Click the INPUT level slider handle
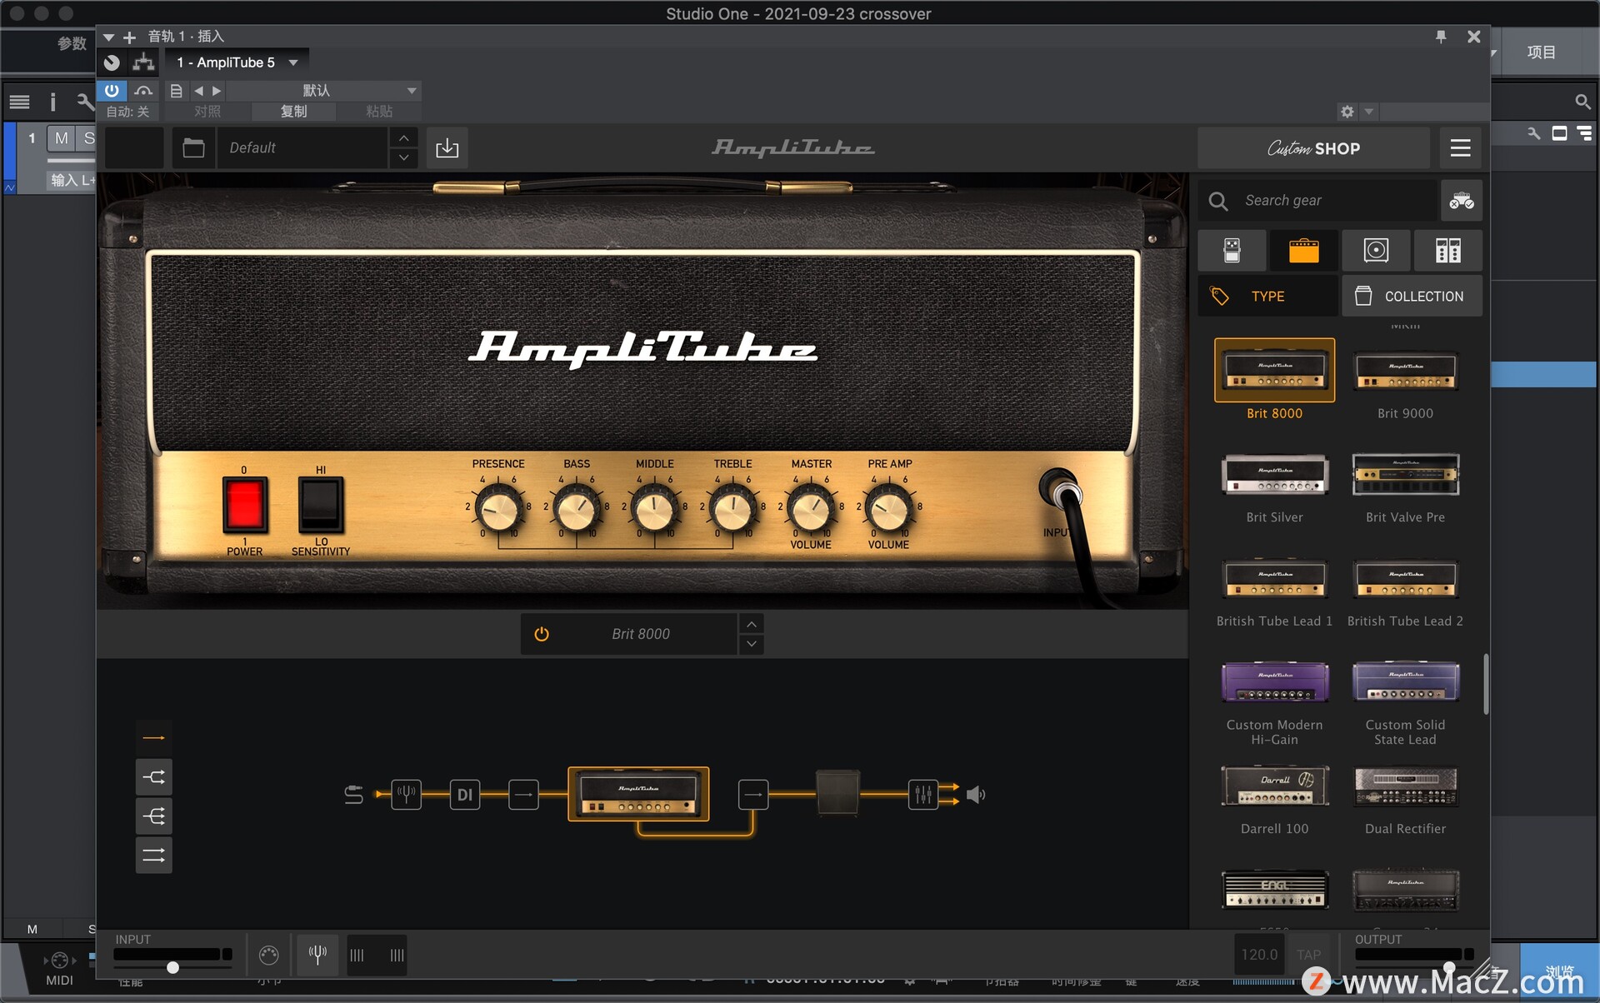 click(x=172, y=968)
